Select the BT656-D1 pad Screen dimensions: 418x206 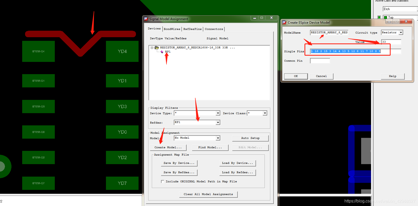click(x=38, y=81)
